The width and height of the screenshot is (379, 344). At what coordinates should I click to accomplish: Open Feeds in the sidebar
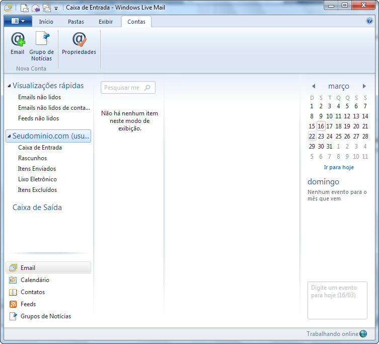(x=28, y=304)
